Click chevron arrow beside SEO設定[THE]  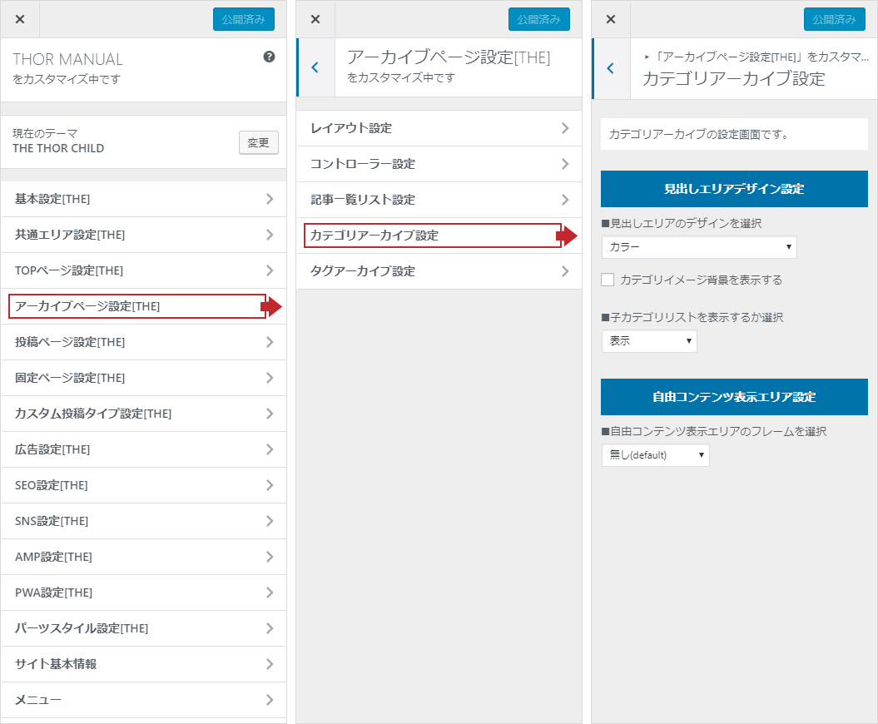[x=269, y=485]
